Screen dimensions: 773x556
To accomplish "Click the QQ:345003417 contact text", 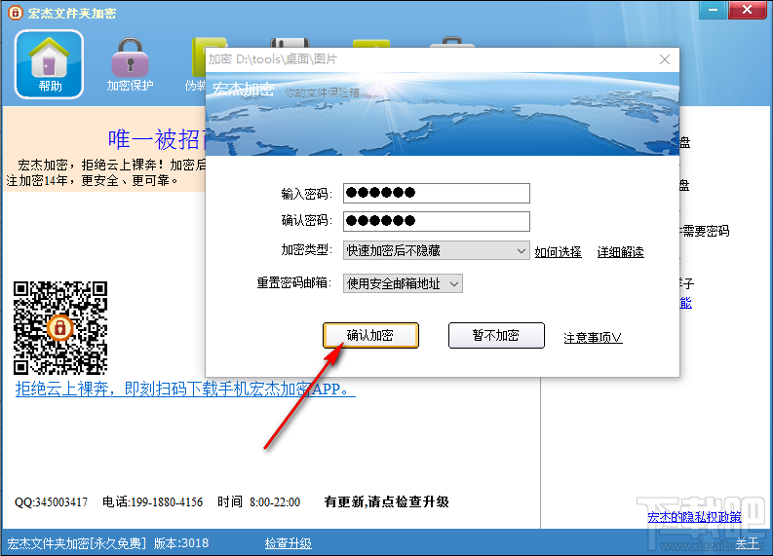I will 52,502.
